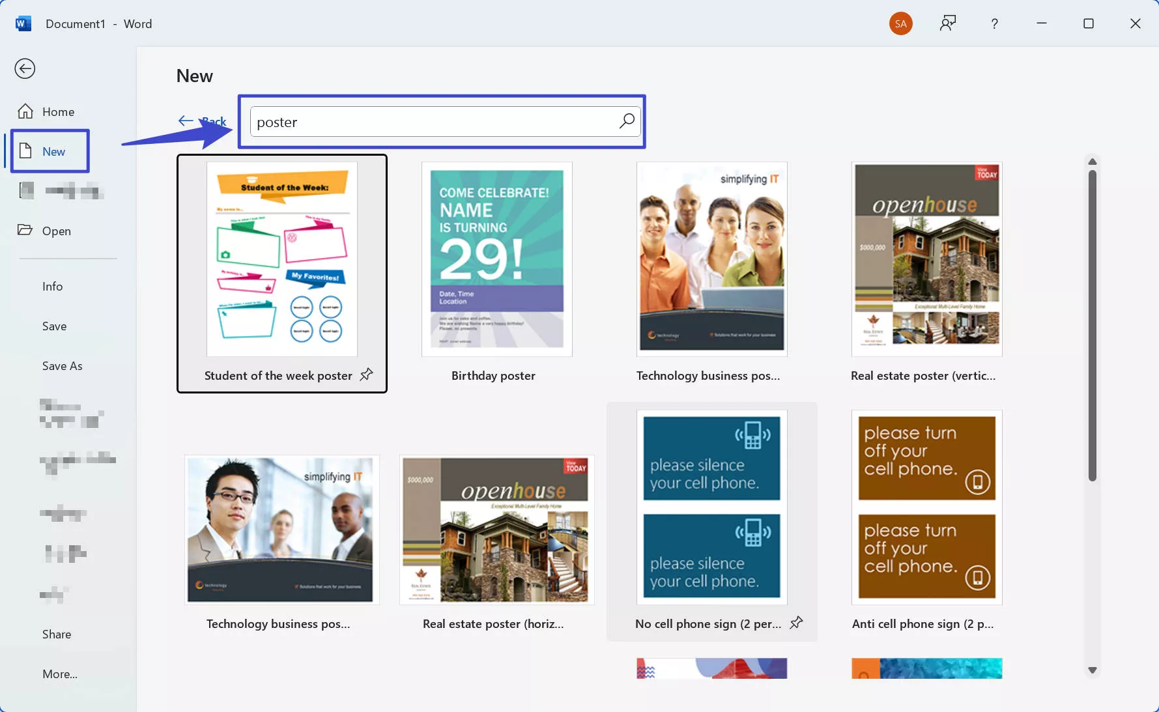Click the back arrow circle icon
The width and height of the screenshot is (1159, 712).
(25, 68)
